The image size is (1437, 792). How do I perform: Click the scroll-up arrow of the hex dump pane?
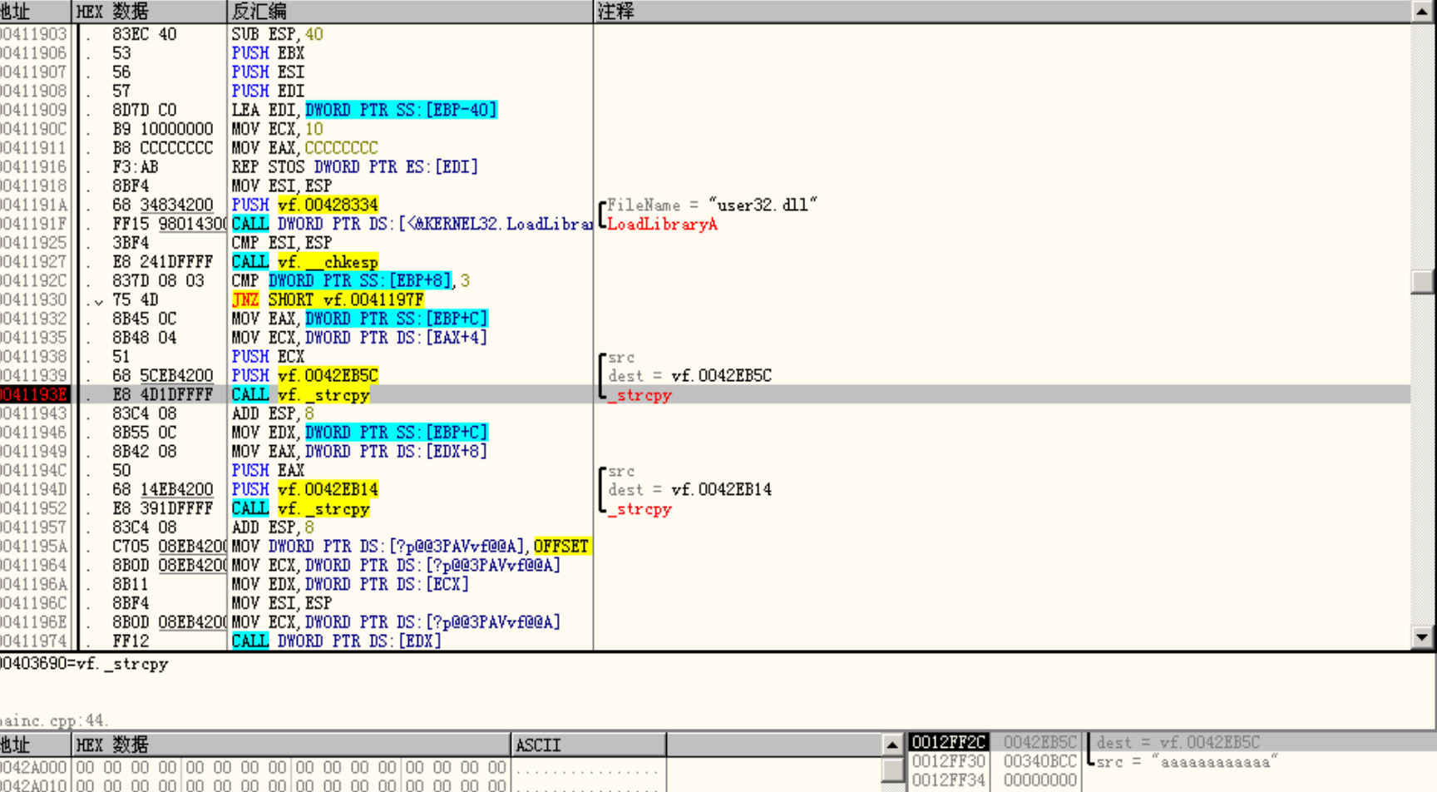[892, 745]
